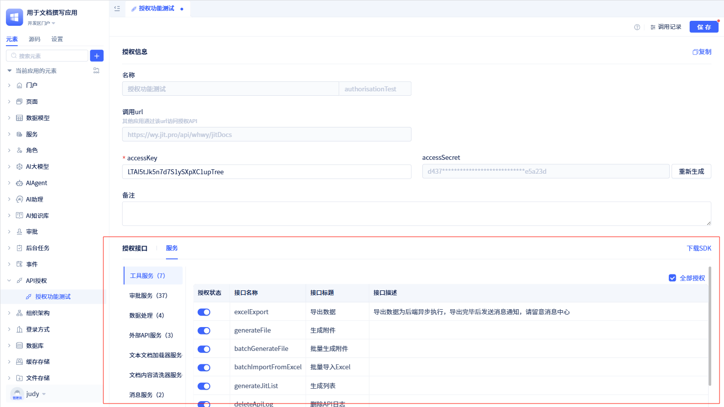
Task: Toggle authorization for excelExport
Action: [x=204, y=312]
